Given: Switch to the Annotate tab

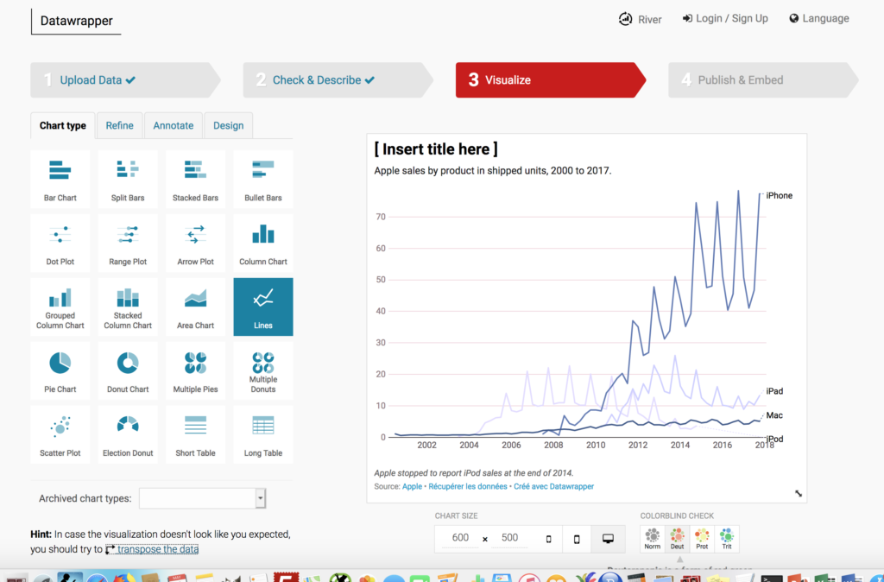Looking at the screenshot, I should 173,125.
